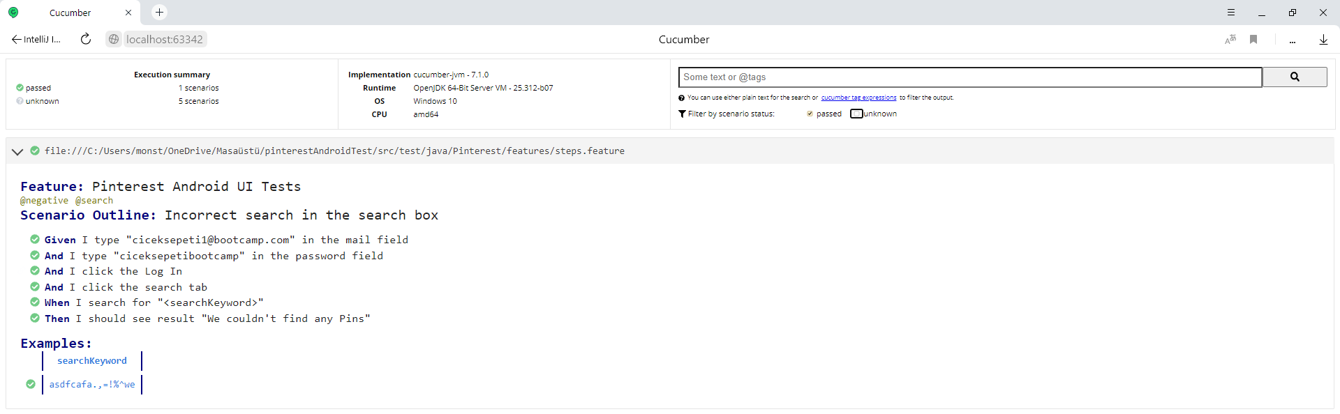Open the cucumber tag expressions link
1340x414 pixels.
pyautogui.click(x=858, y=98)
